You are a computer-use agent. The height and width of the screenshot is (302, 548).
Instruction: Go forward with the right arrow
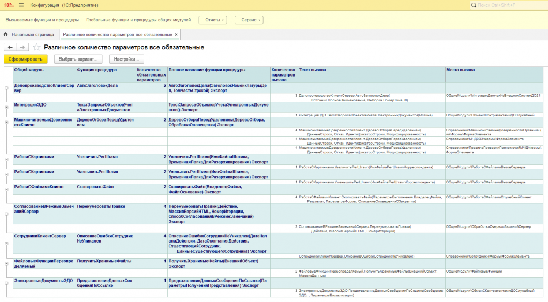(22, 47)
